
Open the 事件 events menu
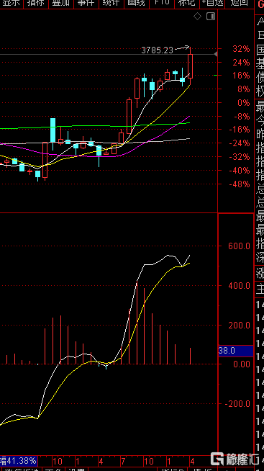click(x=86, y=3)
